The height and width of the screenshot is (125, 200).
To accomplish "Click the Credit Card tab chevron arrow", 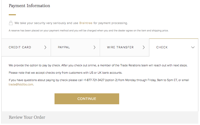I will click(x=45, y=47).
